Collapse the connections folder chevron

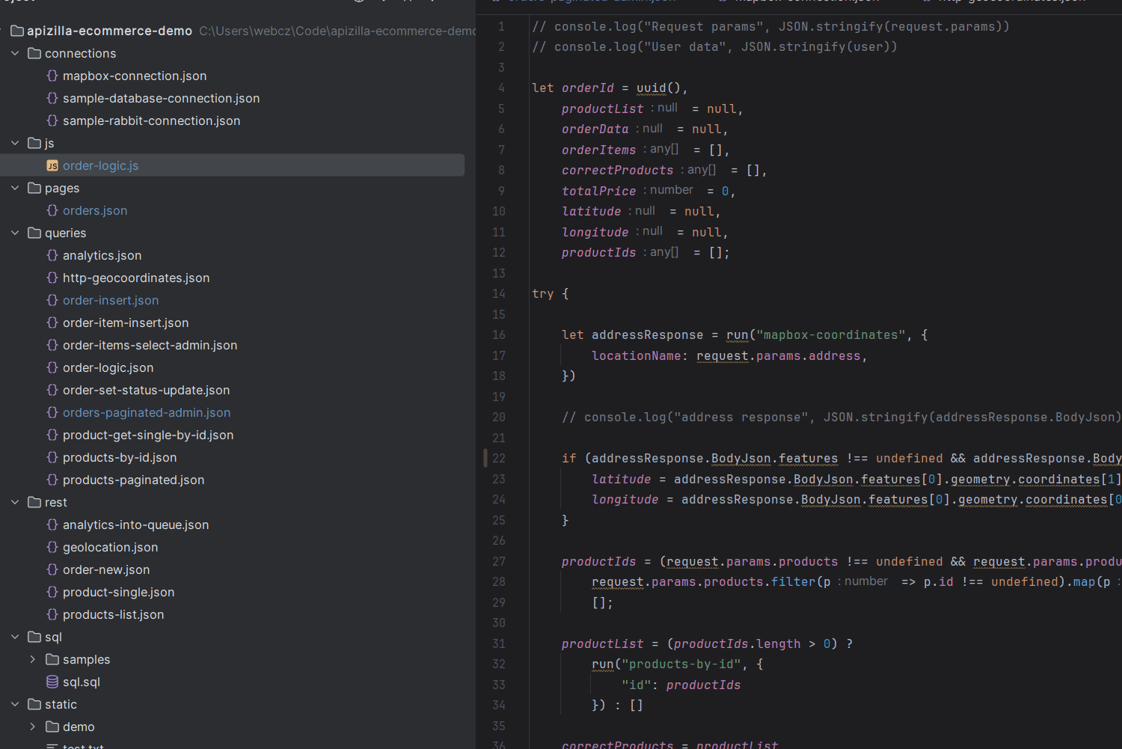[x=15, y=53]
